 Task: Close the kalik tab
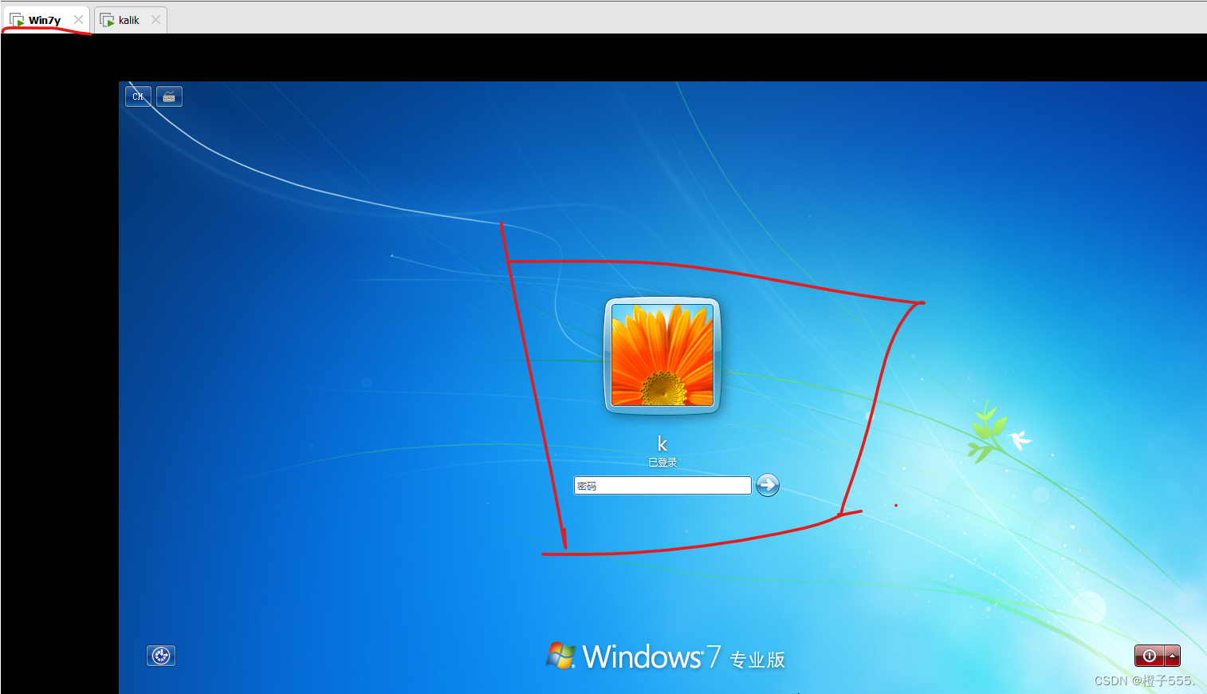click(x=155, y=20)
